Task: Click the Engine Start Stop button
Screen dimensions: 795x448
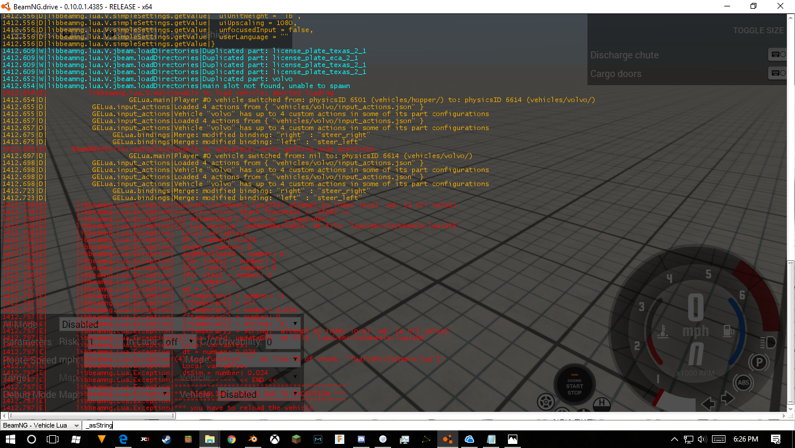Action: coord(574,384)
